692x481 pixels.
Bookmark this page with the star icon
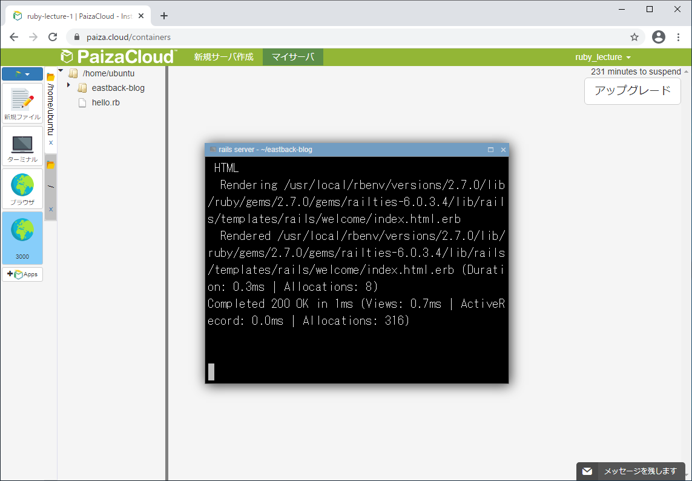[x=634, y=37]
